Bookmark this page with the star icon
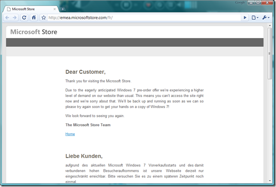Screen dimensions: 276x187 click(x=44, y=18)
